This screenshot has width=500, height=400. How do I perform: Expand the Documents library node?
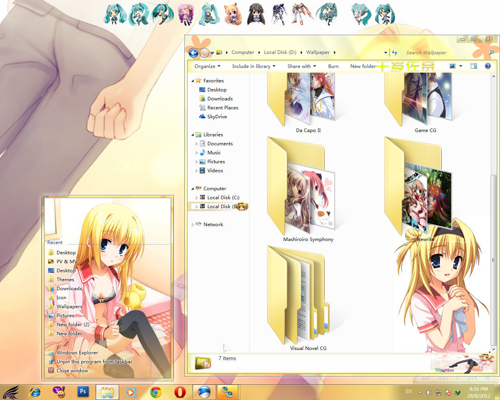(196, 144)
